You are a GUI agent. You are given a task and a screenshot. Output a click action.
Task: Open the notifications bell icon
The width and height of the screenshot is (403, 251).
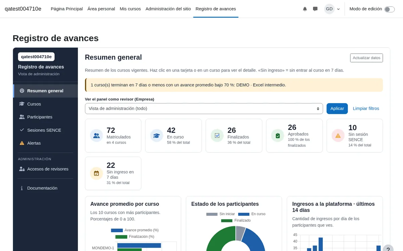click(305, 9)
